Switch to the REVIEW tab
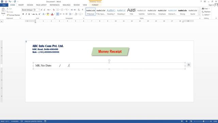This screenshot has height=123, width=218. click(77, 5)
